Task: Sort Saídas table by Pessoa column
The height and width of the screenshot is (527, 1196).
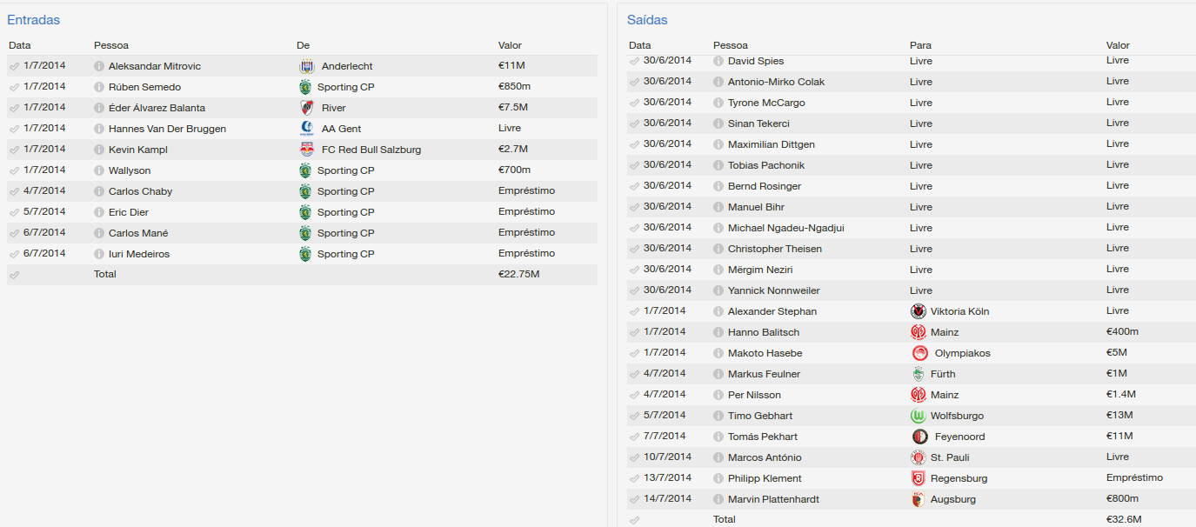Action: click(x=731, y=45)
